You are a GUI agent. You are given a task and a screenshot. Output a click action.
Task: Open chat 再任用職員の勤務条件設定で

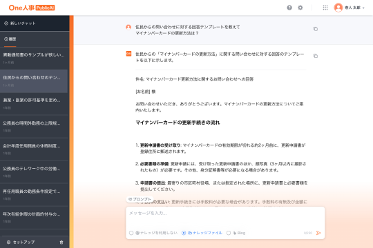(34, 194)
